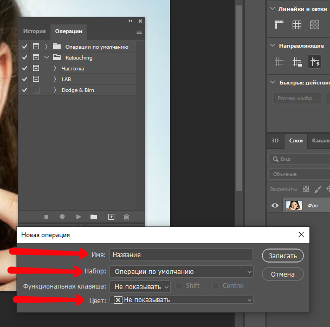Toggle grid icon in Линейки и сетки

click(297, 25)
